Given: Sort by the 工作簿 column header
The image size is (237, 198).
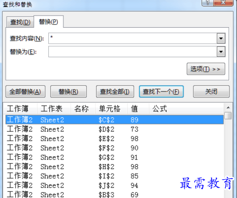Looking at the screenshot, I should [20, 109].
